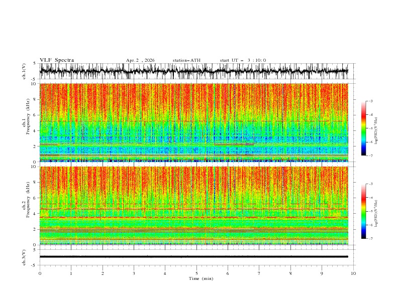Click the "-3" label on ch.1 color bar

pyautogui.click(x=370, y=101)
